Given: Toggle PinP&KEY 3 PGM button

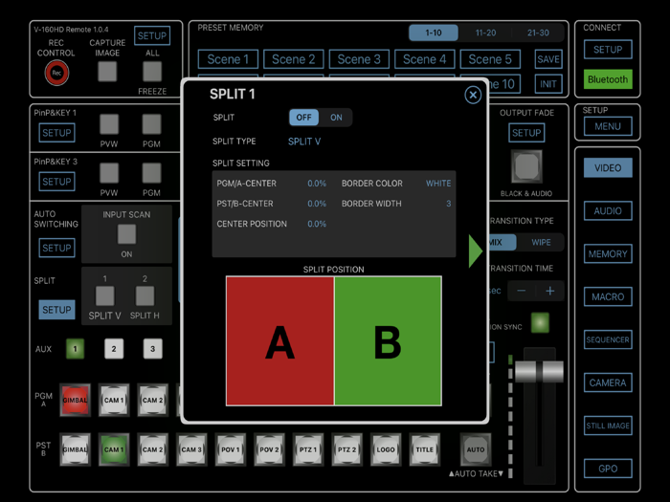Looking at the screenshot, I should click(x=151, y=173).
